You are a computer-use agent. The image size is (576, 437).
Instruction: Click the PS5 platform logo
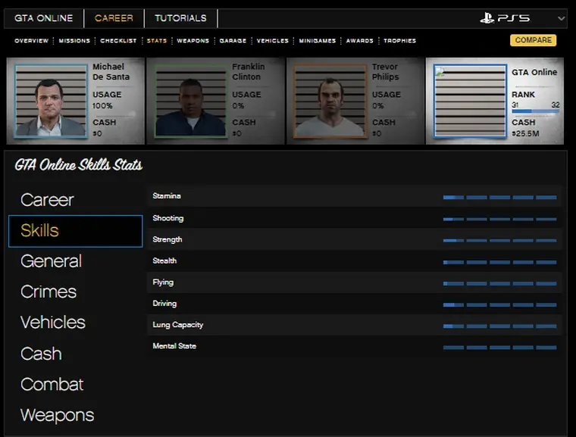[505, 18]
